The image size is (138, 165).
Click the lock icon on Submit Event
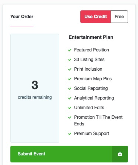120,154
